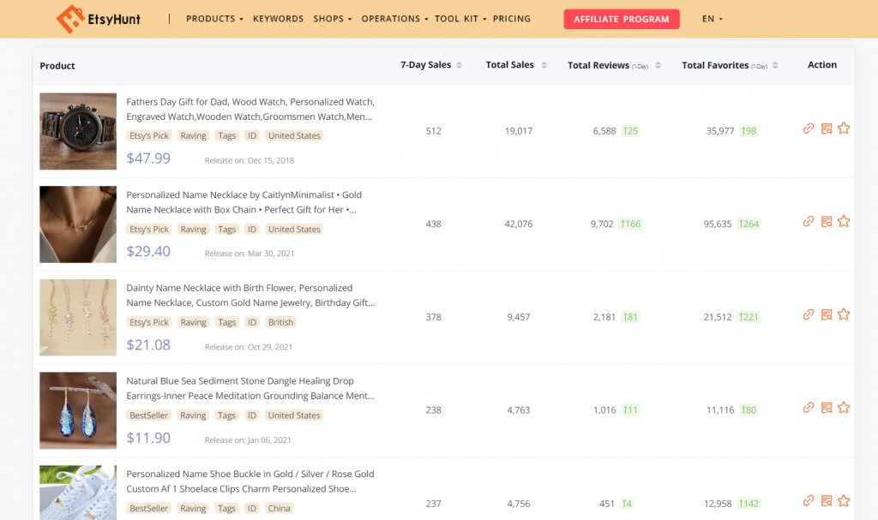878x520 pixels.
Task: Open link icon for CaitlynMinimalist necklace
Action: [x=808, y=222]
